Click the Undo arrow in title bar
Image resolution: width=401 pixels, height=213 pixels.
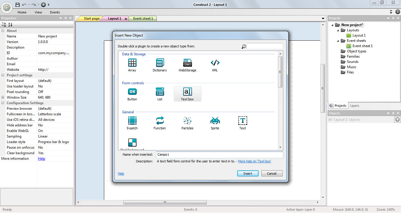pyautogui.click(x=24, y=4)
